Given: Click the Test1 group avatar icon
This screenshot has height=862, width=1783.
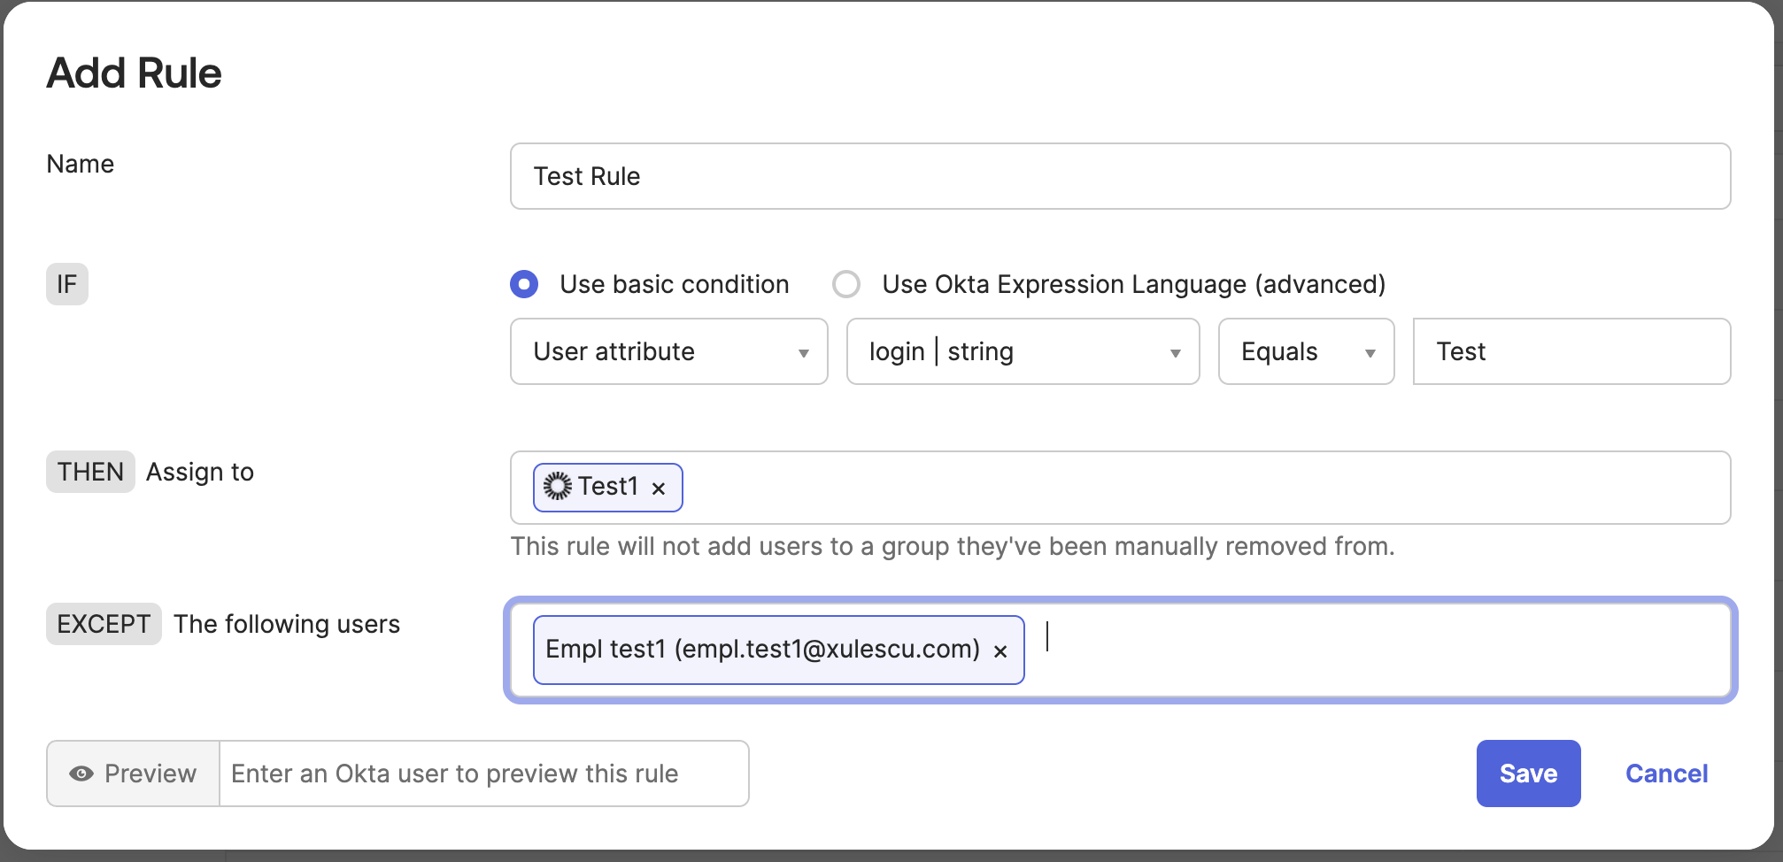Looking at the screenshot, I should [557, 487].
